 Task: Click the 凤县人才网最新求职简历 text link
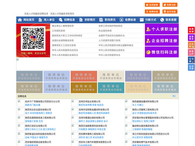(62, 14)
